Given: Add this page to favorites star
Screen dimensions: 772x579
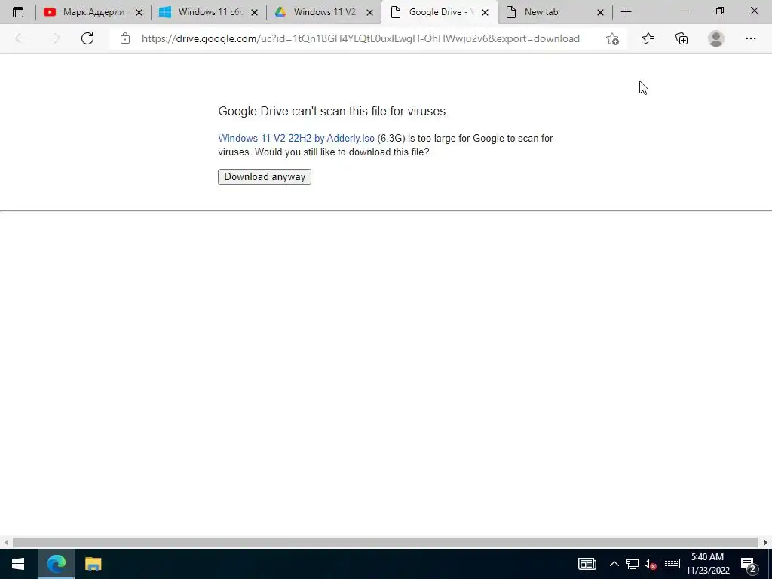Looking at the screenshot, I should click(x=612, y=39).
